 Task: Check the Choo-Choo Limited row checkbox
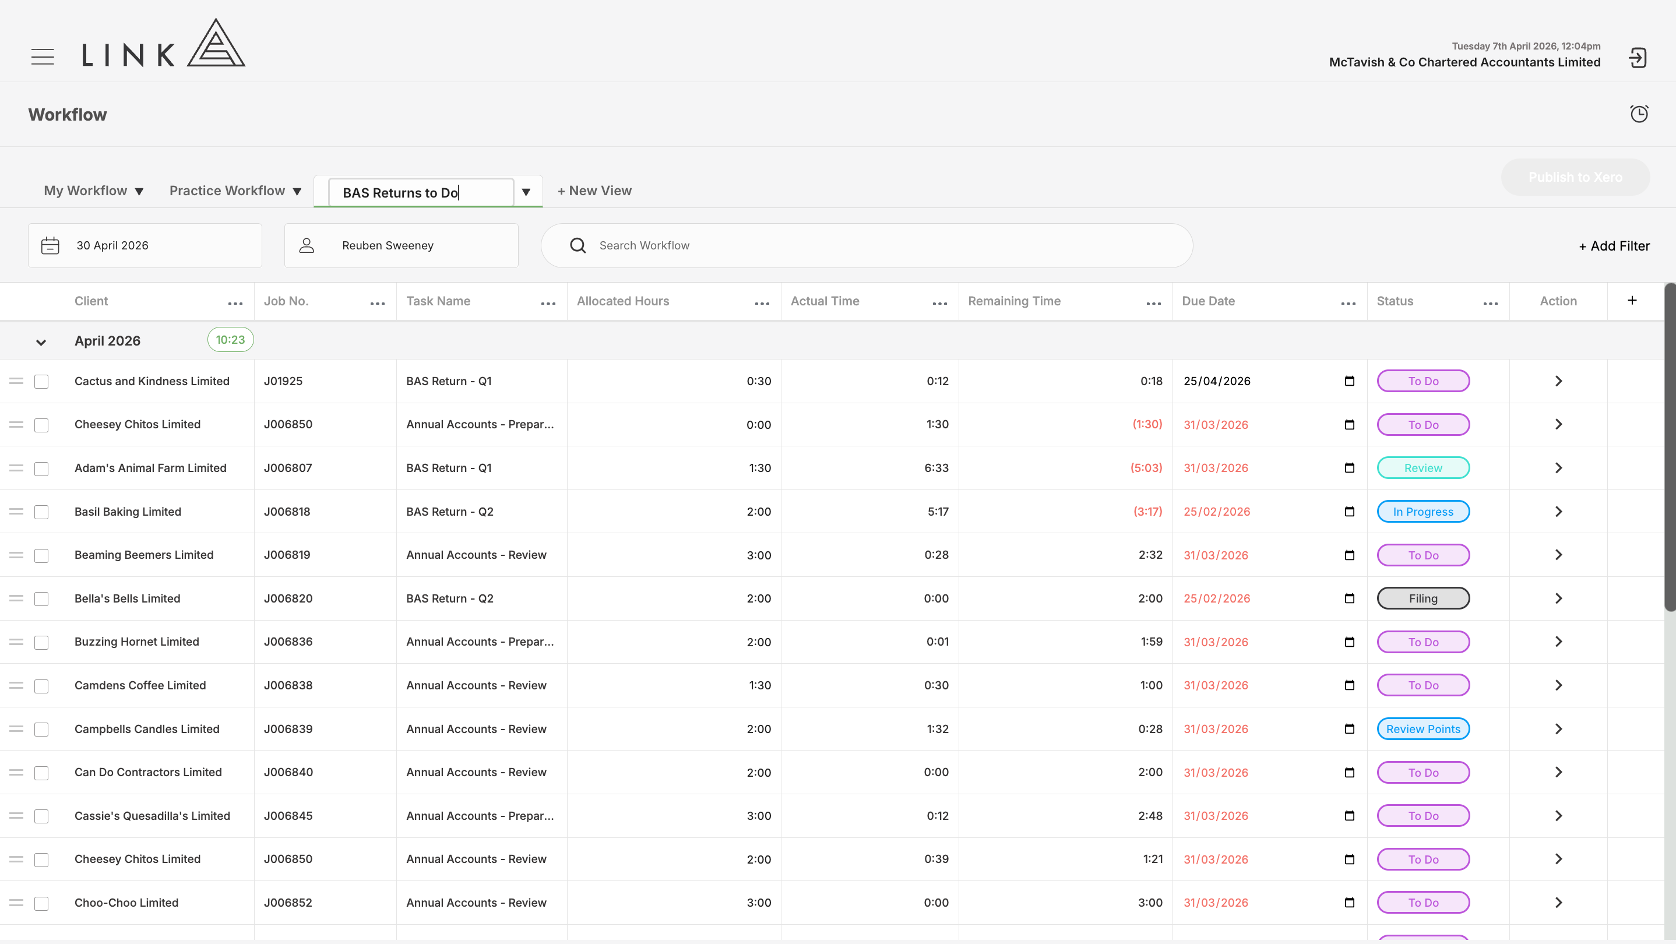coord(41,903)
